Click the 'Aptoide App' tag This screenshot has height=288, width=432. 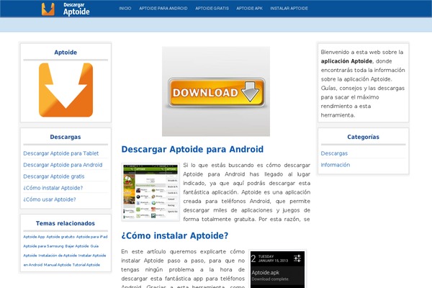click(x=34, y=237)
